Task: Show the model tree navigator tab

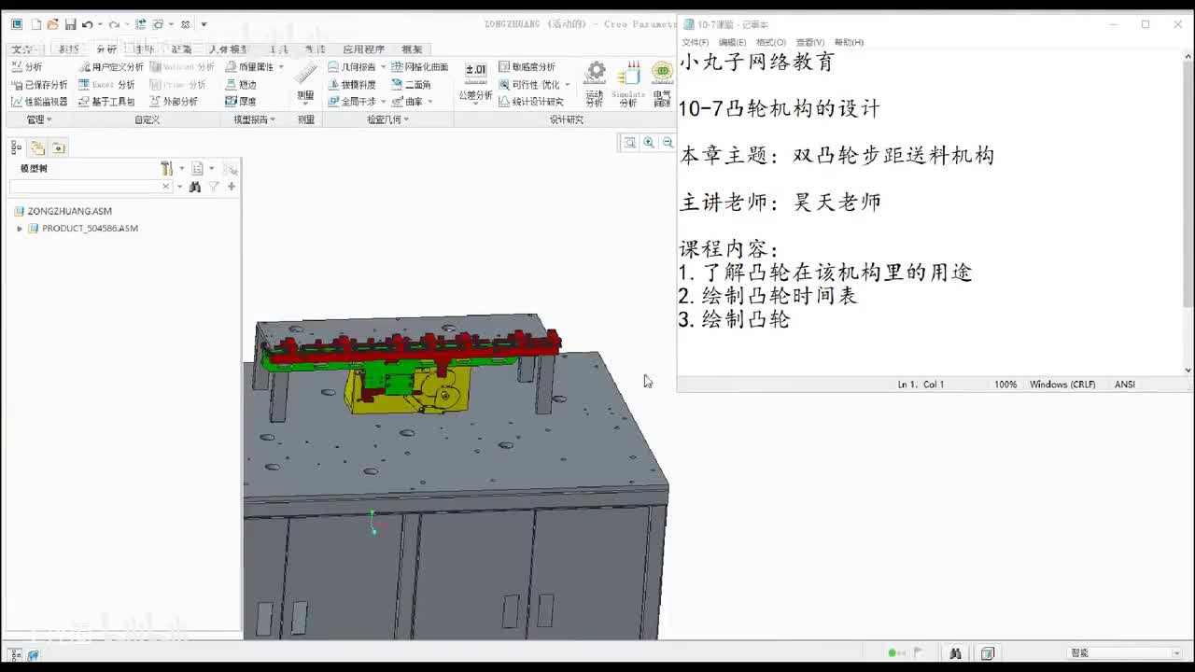Action: pos(17,147)
